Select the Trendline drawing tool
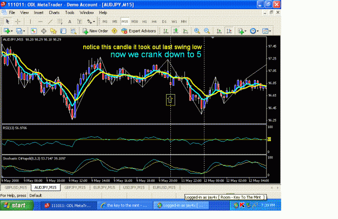This screenshot has height=219, width=338. [x=50, y=22]
